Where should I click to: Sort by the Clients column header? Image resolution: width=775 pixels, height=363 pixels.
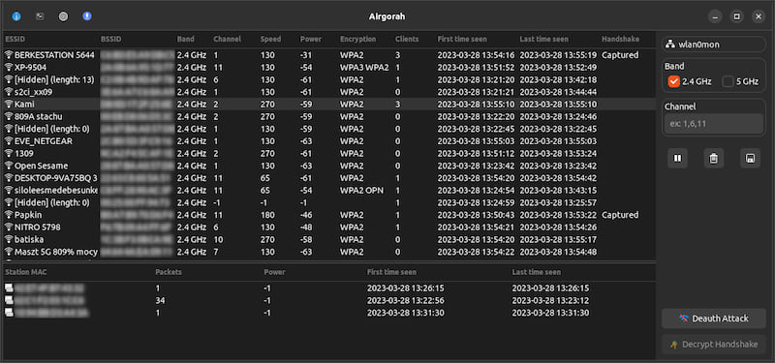pos(407,39)
